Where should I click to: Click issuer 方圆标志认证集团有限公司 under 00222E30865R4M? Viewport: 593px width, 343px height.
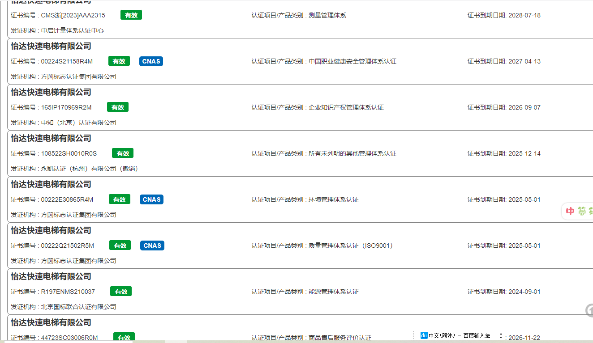[79, 215]
